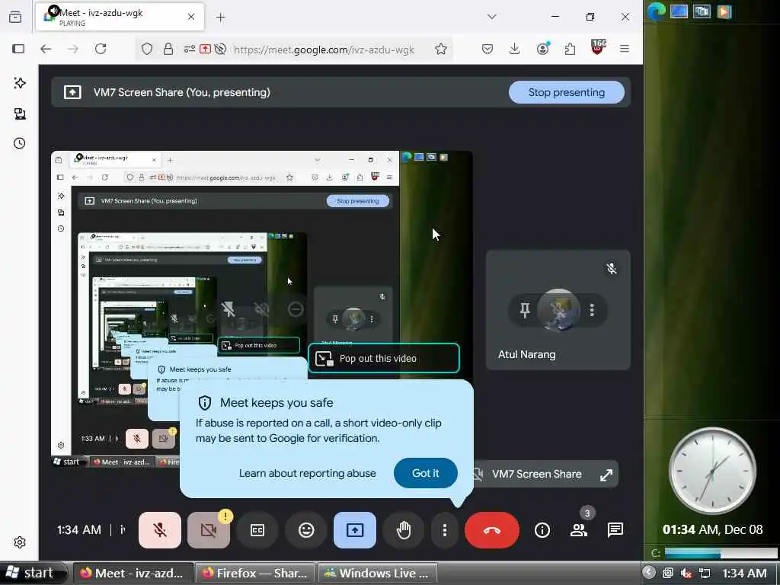
Task: Pin Atul Narang's tile
Action: [x=525, y=310]
